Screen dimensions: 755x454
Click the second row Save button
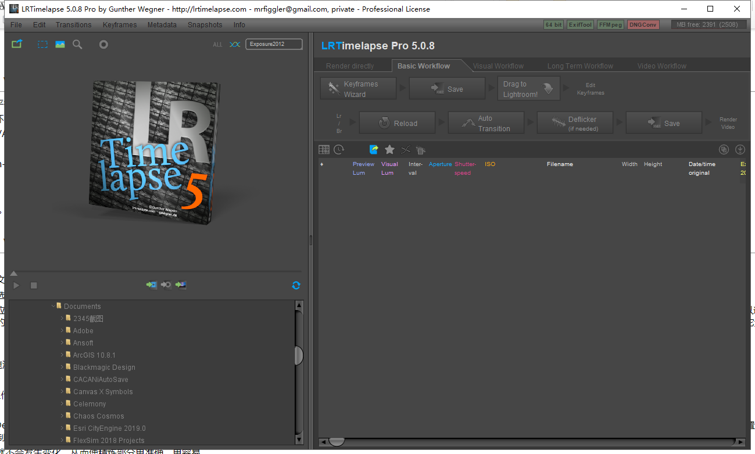point(664,123)
